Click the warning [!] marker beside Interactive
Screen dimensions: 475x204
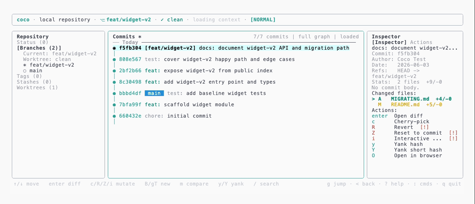tap(453, 138)
